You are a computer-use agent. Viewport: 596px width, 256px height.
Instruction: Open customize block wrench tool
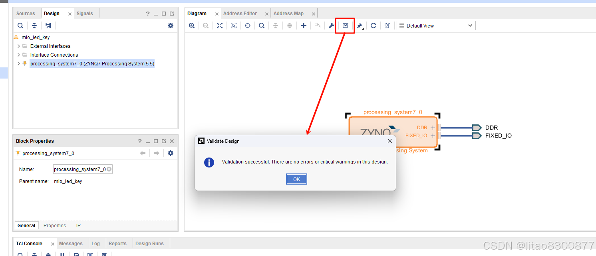coord(331,26)
